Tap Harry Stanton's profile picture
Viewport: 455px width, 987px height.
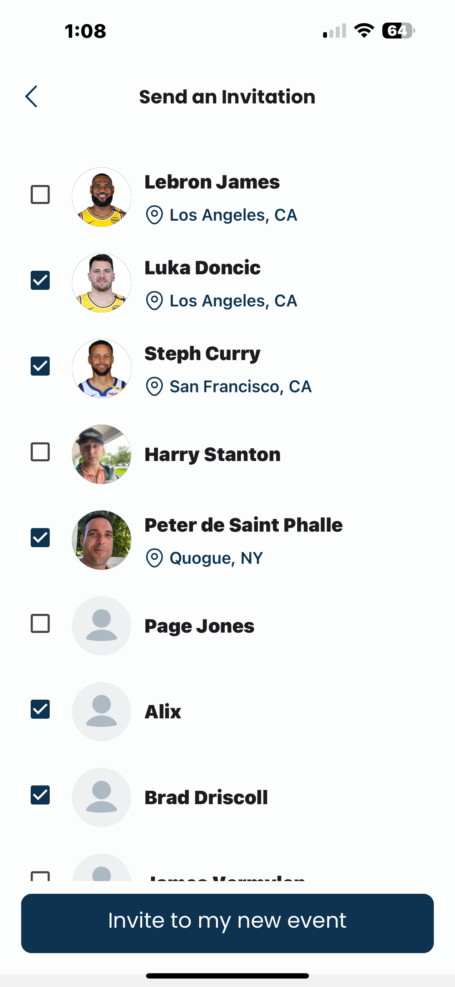tap(102, 454)
